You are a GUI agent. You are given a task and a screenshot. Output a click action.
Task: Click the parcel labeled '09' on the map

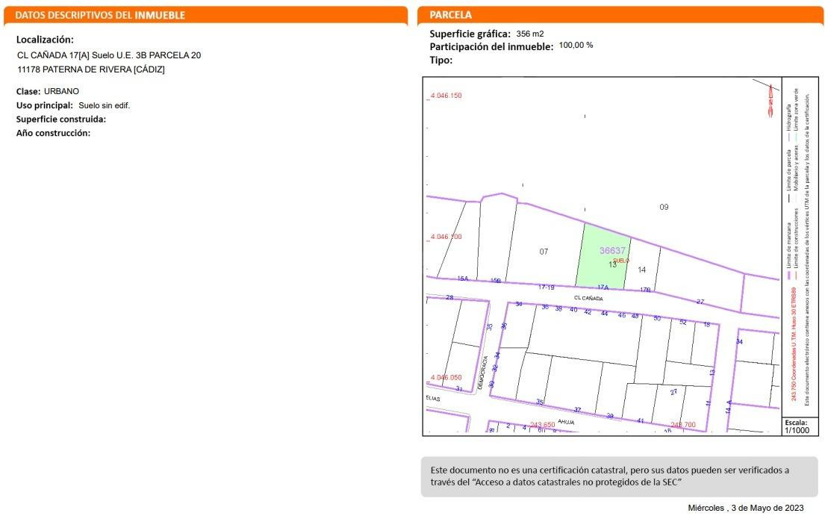click(x=664, y=207)
